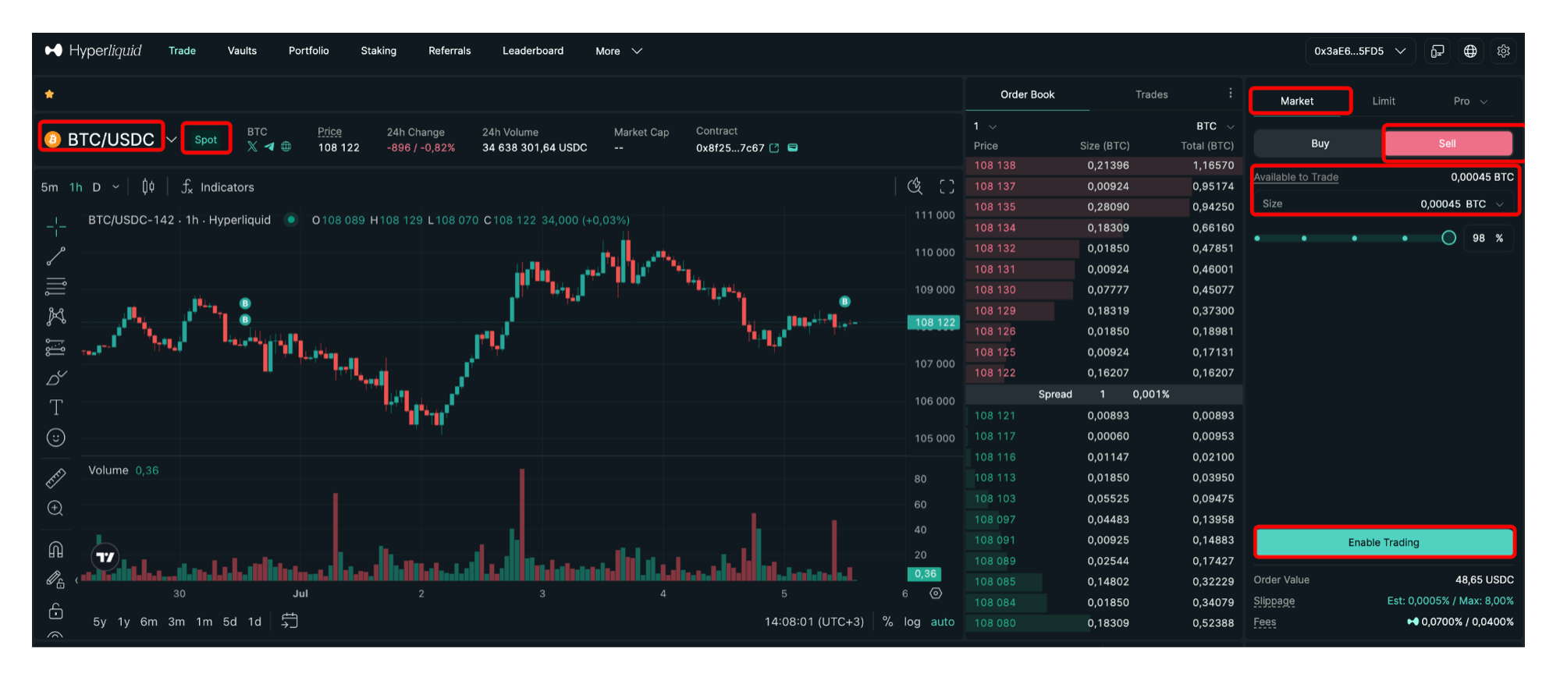This screenshot has height=677, width=1553.
Task: Click the Enable Trading button
Action: click(1384, 542)
